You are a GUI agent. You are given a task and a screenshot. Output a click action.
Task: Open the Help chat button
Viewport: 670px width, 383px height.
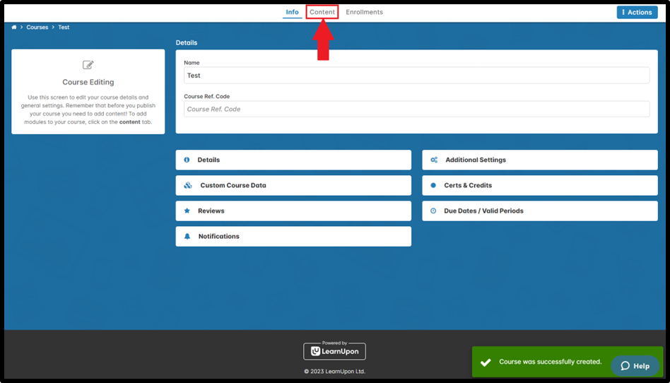click(635, 365)
